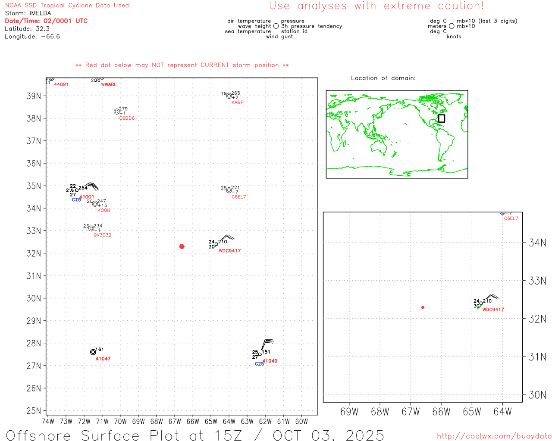Click the red storm position dot on main map

click(182, 246)
